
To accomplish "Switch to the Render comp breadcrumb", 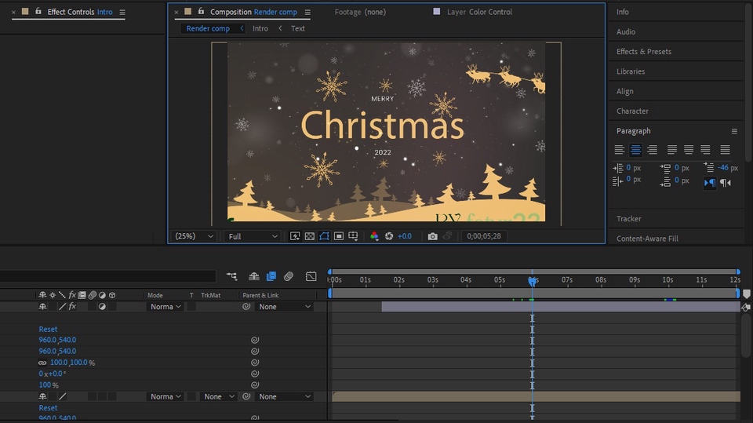I will pyautogui.click(x=207, y=28).
